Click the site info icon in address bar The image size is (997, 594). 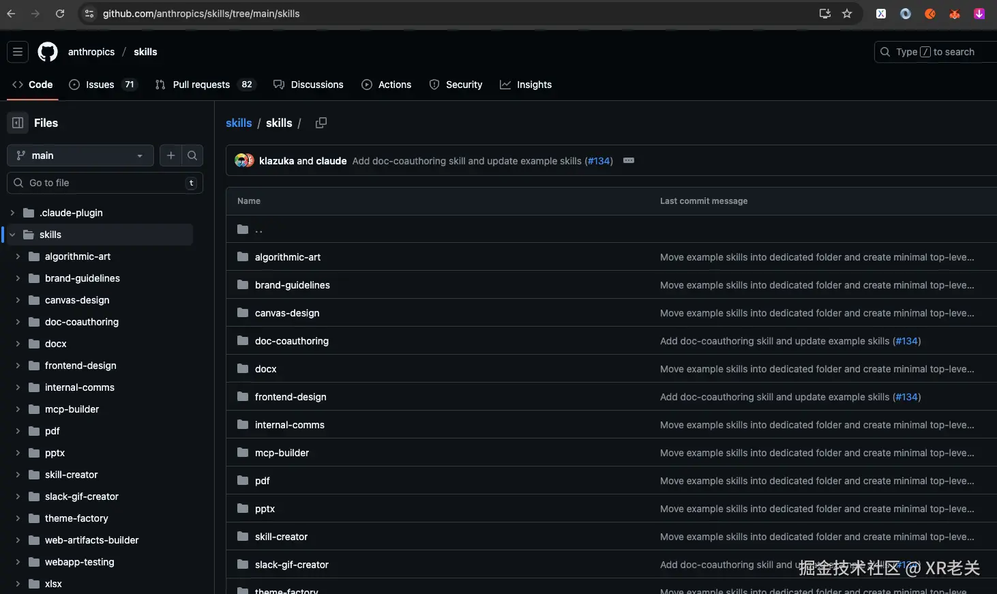89,14
